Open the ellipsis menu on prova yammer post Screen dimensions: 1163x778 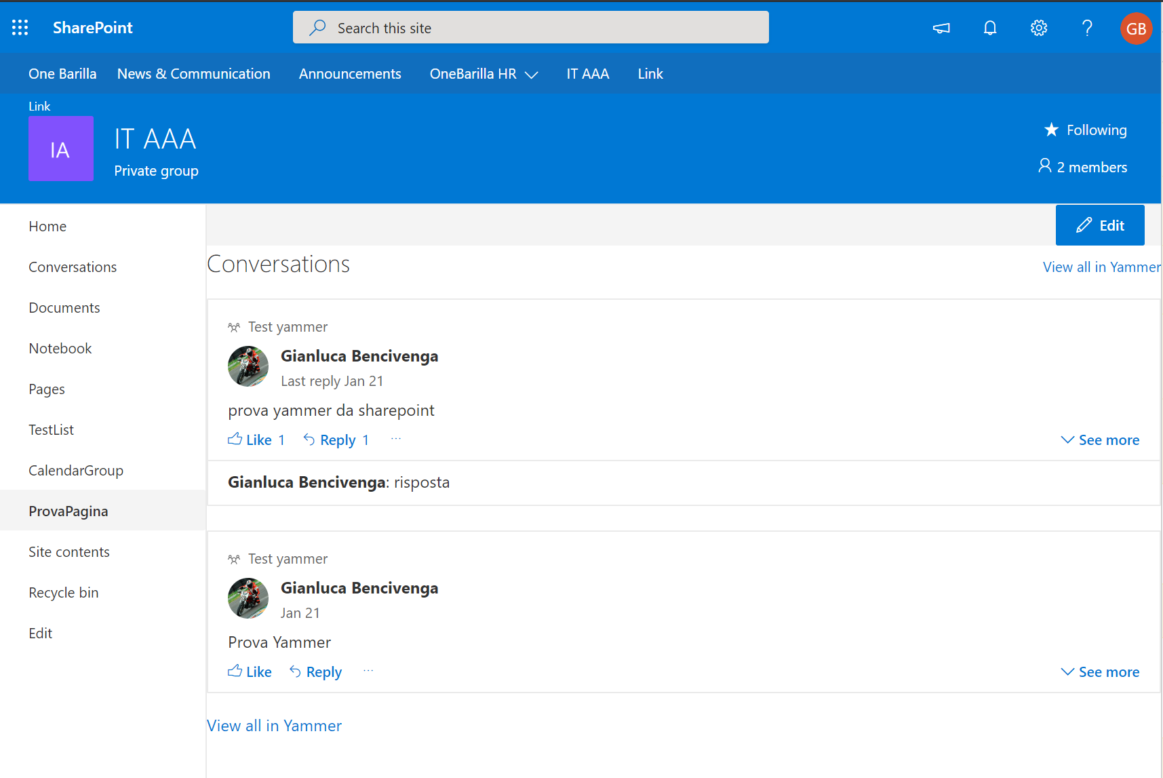[x=395, y=440]
